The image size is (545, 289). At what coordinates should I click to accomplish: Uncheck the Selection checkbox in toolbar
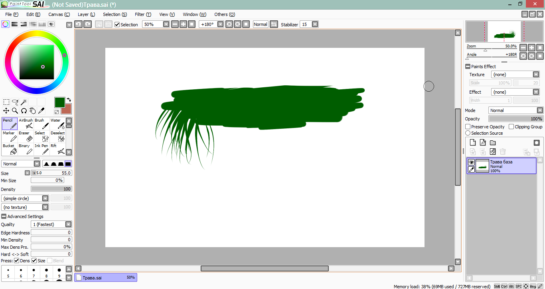tap(117, 24)
